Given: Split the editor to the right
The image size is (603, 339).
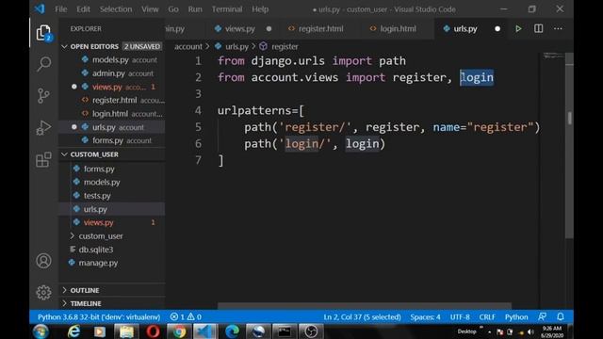Looking at the screenshot, I should [538, 28].
